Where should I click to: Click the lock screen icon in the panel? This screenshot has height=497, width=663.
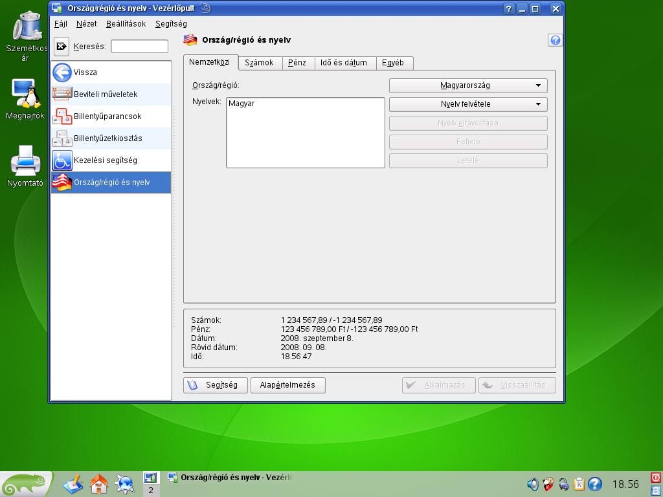click(656, 491)
